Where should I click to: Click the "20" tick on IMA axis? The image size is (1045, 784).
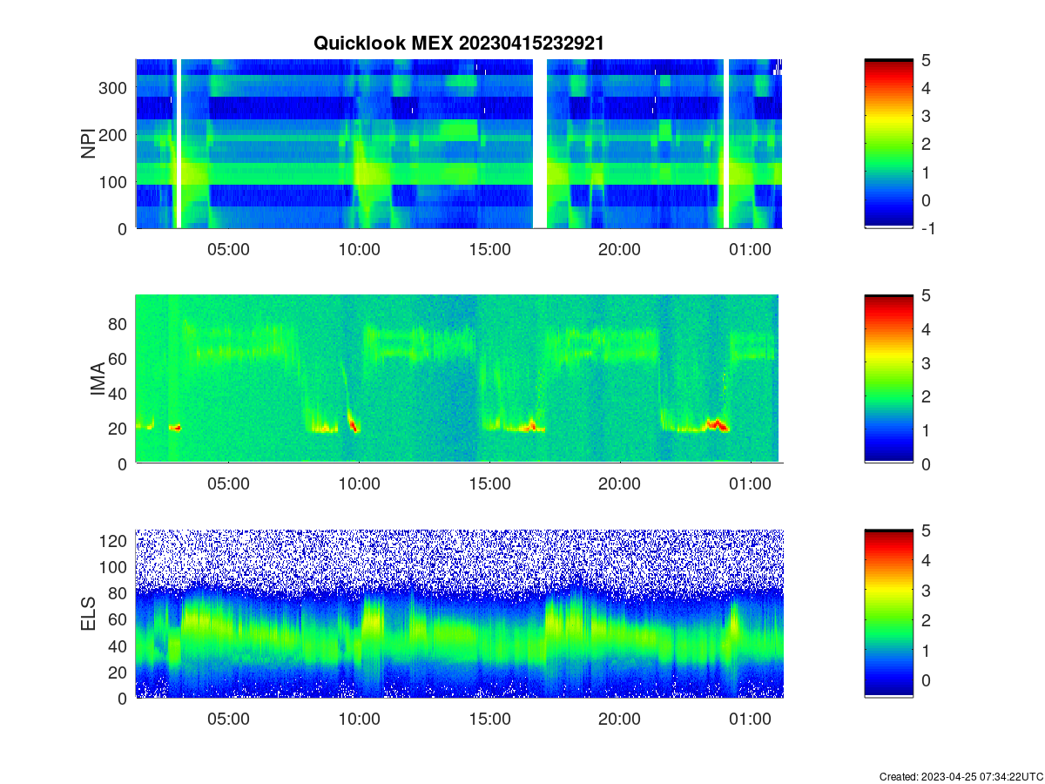(118, 429)
